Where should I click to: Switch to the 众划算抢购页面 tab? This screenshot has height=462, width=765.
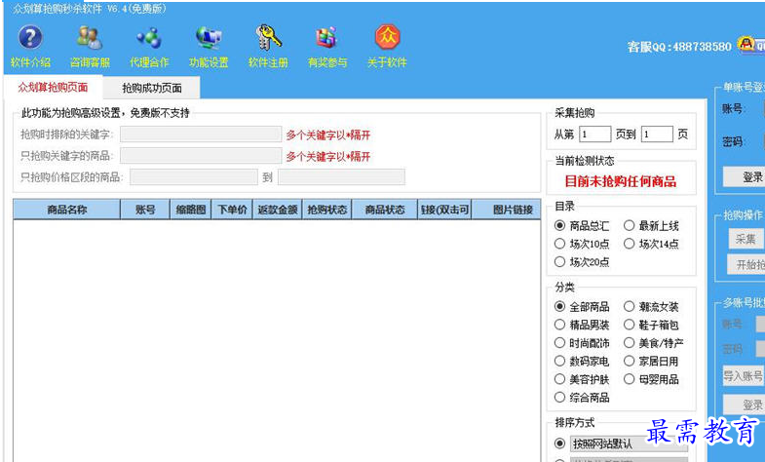(54, 88)
